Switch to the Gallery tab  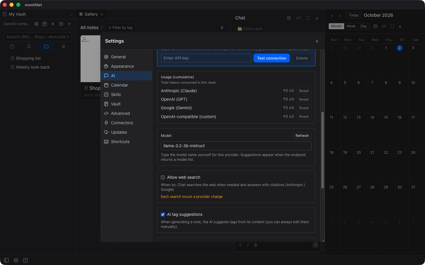(91, 14)
